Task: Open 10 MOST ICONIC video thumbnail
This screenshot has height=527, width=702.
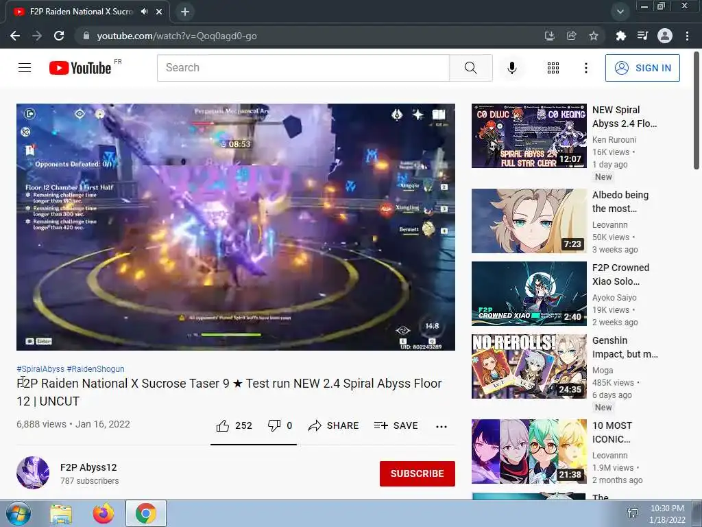Action: coord(529,452)
